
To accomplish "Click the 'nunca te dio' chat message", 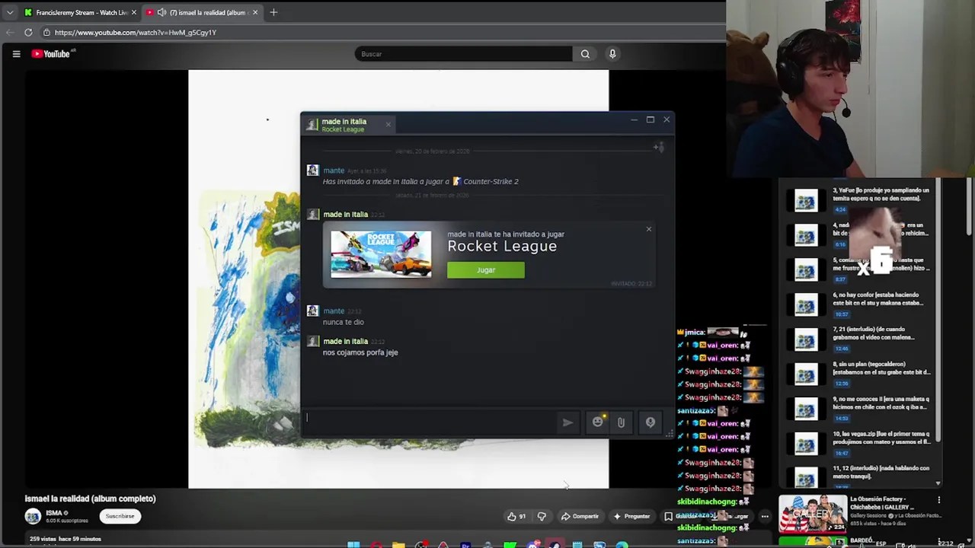I will click(344, 322).
